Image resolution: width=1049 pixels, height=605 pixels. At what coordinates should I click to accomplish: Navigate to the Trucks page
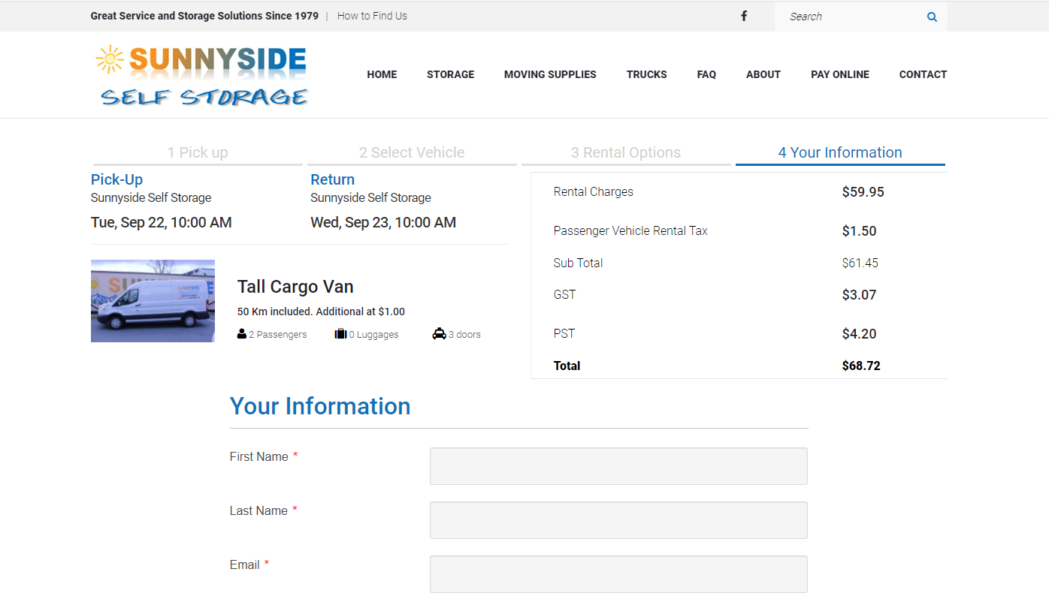click(647, 74)
